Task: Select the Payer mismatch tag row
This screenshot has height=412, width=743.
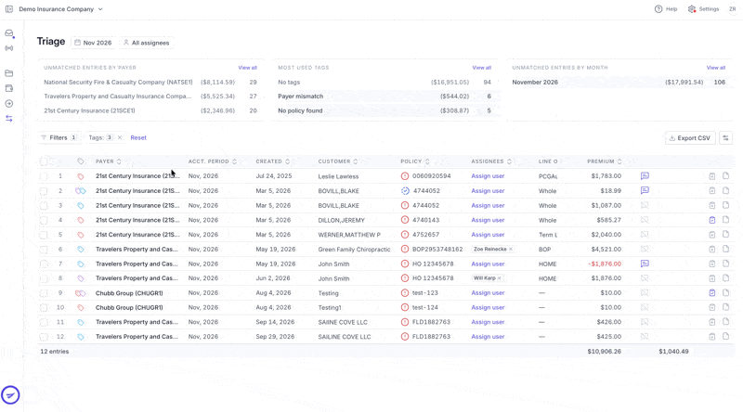Action: (x=385, y=97)
